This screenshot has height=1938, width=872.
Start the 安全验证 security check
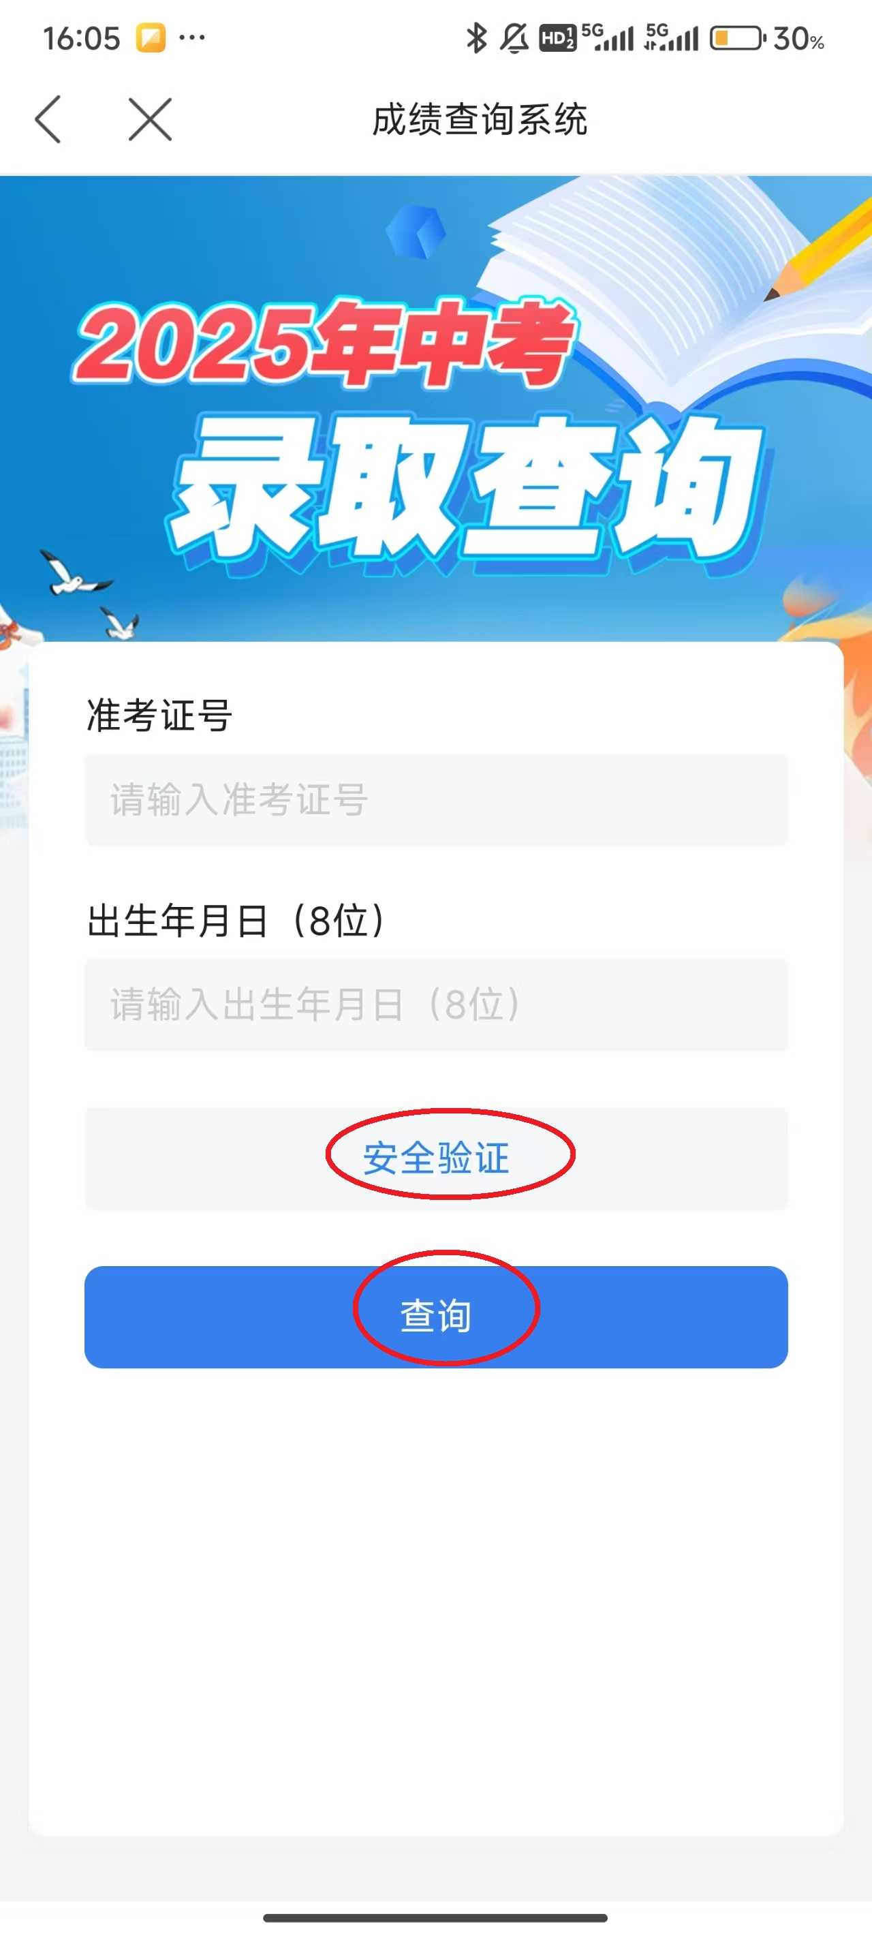tap(437, 1158)
